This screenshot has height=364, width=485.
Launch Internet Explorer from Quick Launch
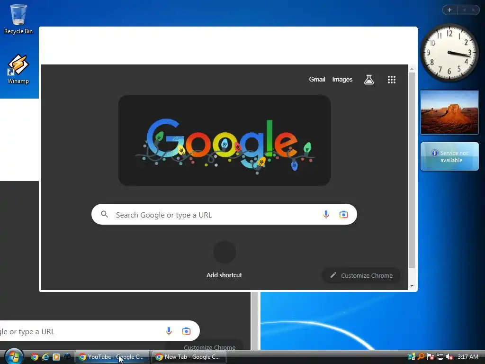tap(45, 357)
